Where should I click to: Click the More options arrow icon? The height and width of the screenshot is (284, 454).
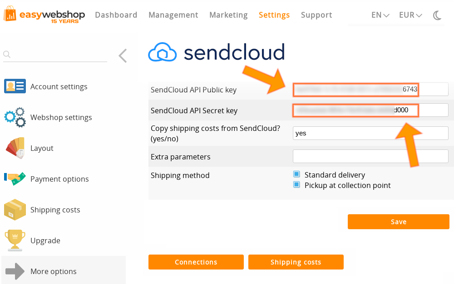(15, 270)
